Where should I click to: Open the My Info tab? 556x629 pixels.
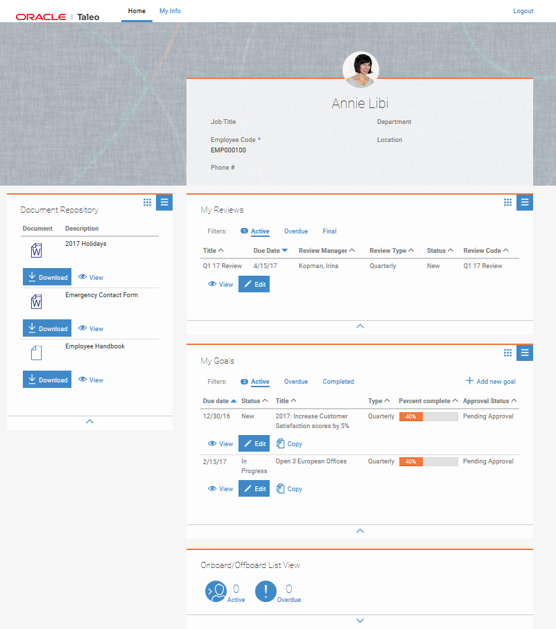point(170,11)
